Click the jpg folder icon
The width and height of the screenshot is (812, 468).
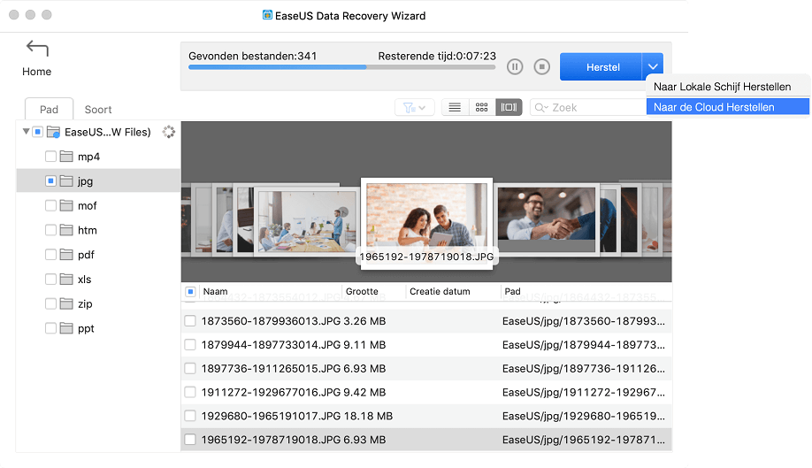click(66, 180)
